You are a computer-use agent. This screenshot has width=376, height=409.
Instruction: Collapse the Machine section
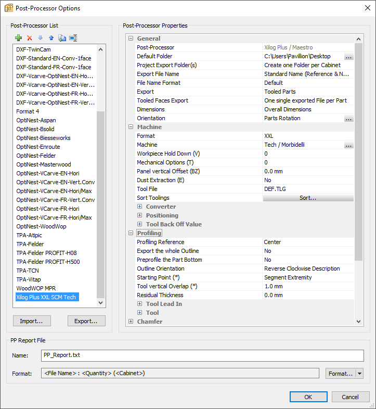(131, 127)
